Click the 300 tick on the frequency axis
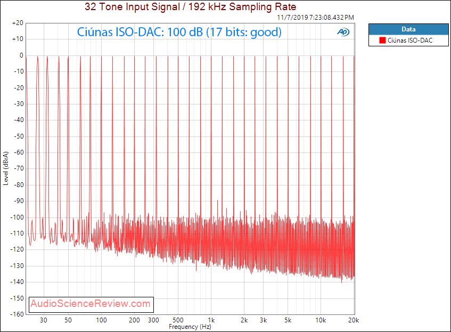This screenshot has height=332, width=451. click(x=153, y=320)
